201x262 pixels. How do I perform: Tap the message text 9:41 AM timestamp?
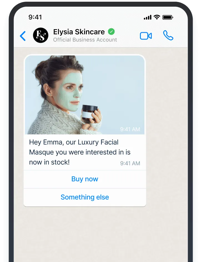130,163
